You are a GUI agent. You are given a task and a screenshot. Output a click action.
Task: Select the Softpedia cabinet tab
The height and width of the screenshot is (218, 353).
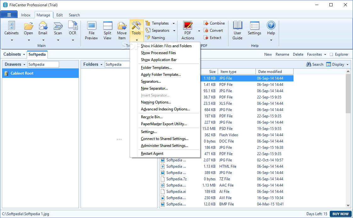pyautogui.click(x=37, y=54)
